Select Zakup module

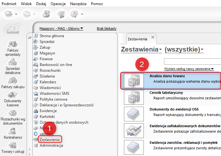45,47
